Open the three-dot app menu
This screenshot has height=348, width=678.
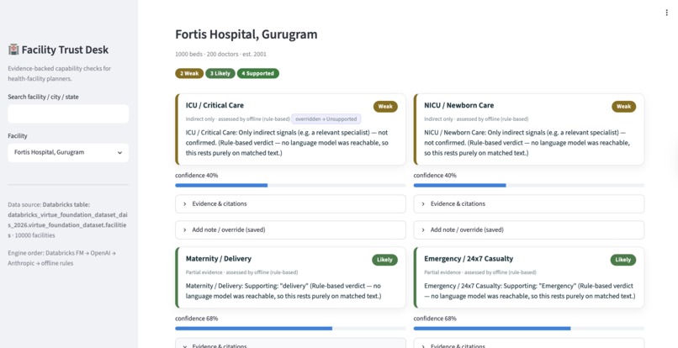coord(666,13)
